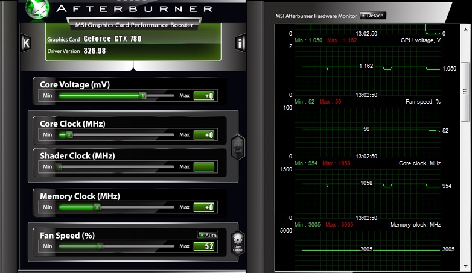Click the Max : 1.162 voltage reading
The width and height of the screenshot is (472, 273).
(342, 40)
